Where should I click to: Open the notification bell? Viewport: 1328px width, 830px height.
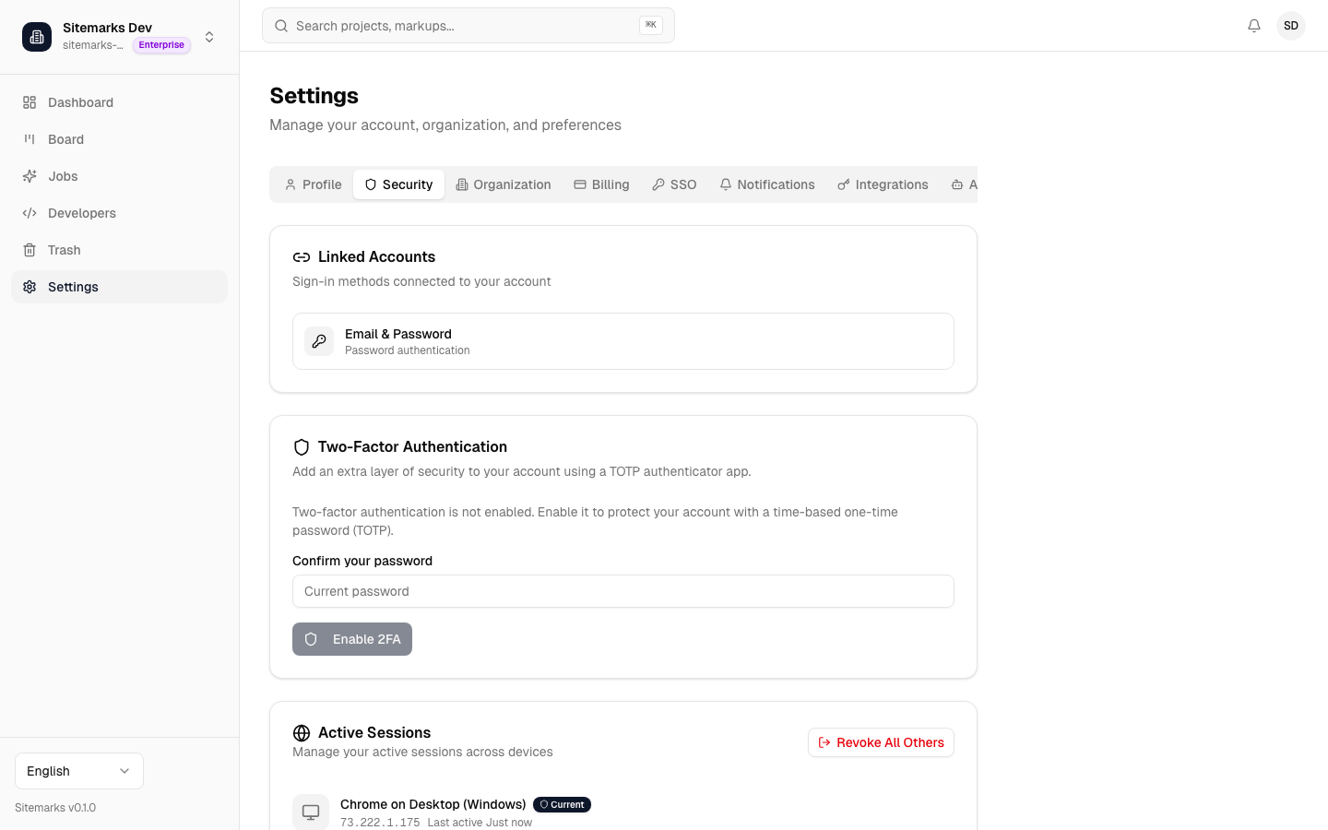point(1254,26)
